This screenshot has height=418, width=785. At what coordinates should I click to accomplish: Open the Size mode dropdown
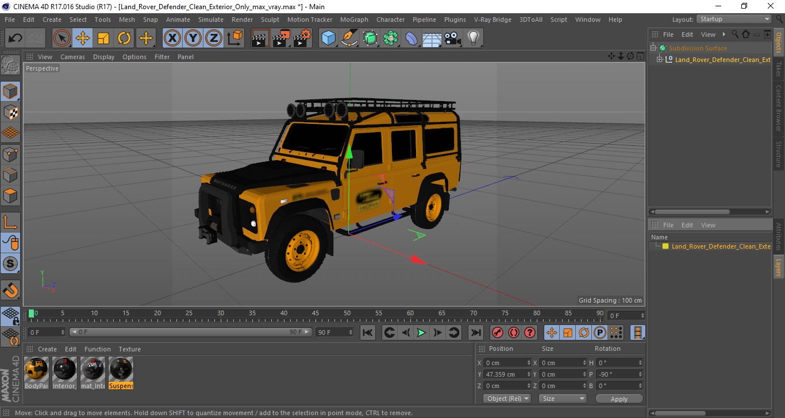(563, 398)
